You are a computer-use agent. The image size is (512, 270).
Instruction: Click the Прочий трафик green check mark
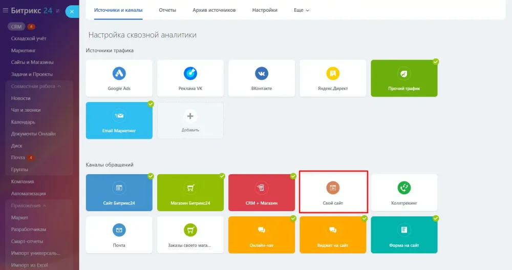436,62
